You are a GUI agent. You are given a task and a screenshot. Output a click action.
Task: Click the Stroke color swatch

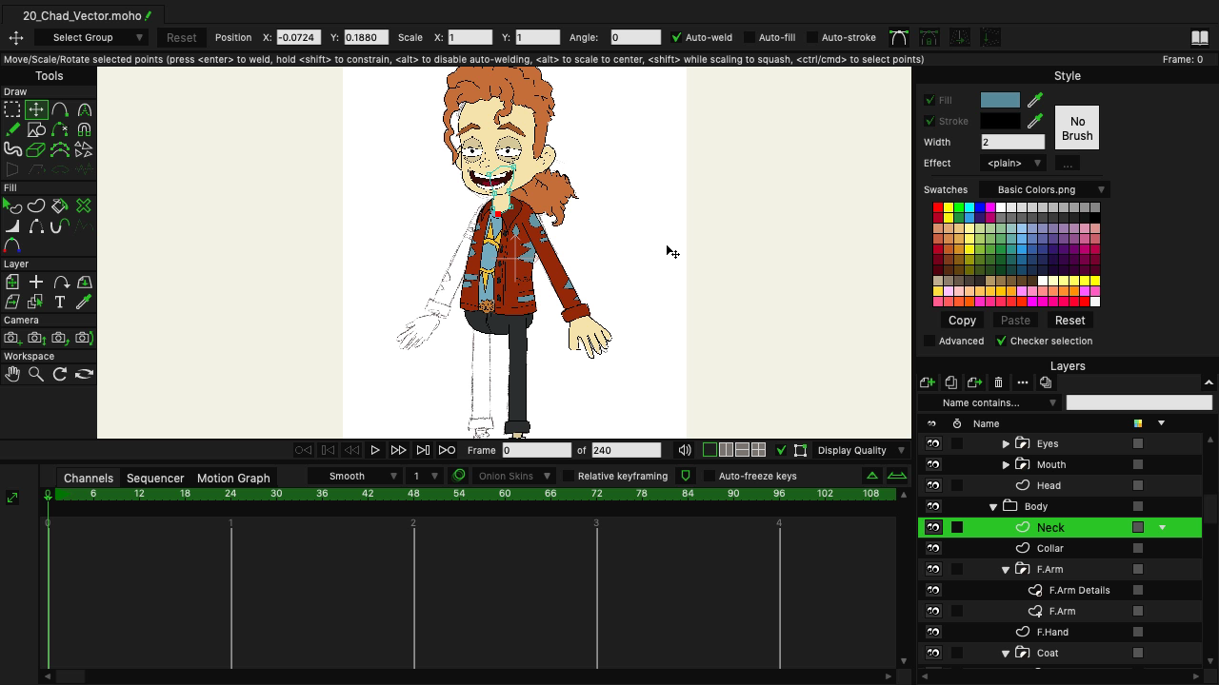(x=1000, y=121)
